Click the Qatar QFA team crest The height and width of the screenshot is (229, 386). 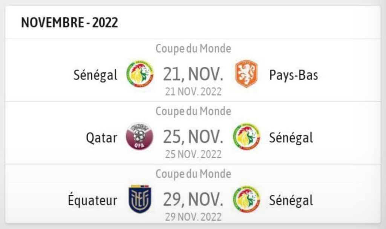(139, 136)
